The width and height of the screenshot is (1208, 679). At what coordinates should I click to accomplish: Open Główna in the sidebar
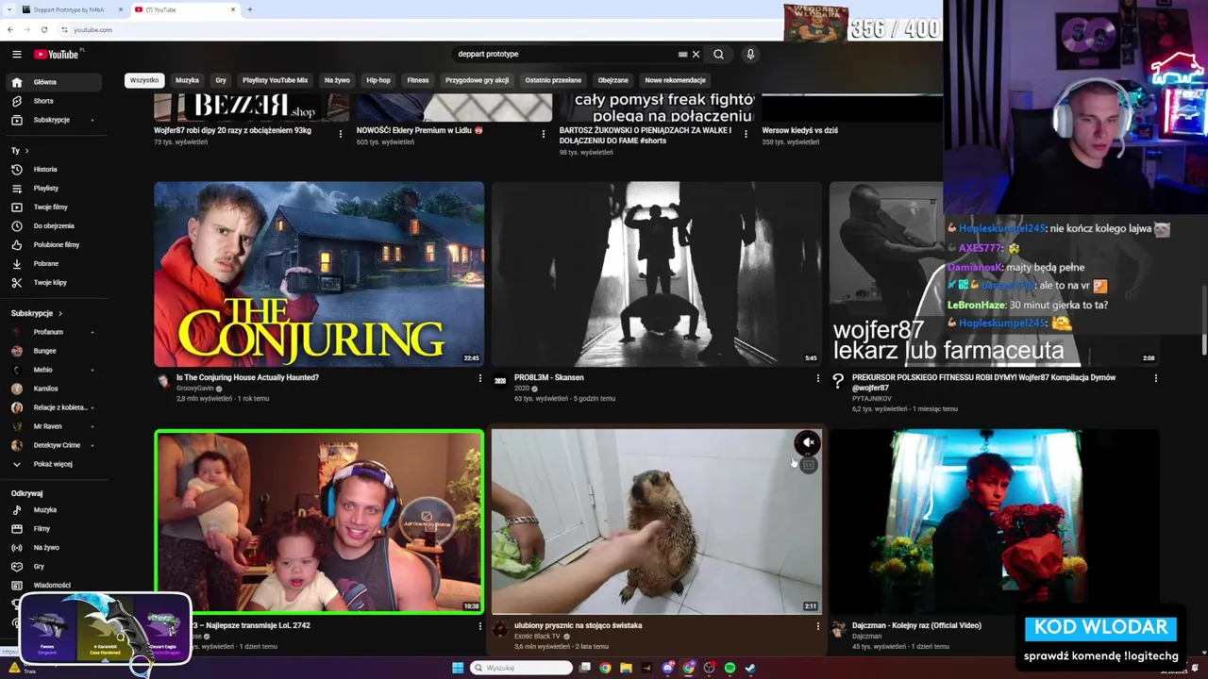click(55, 82)
